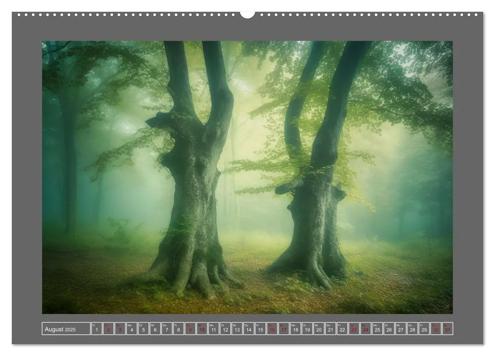Click day cell 26 marked Di

pos(389,329)
